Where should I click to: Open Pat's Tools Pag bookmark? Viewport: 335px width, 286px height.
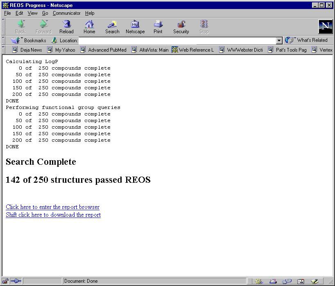pos(287,50)
